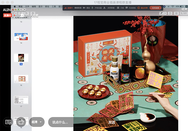Open the 文件 menu in menu bar

pos(27,6)
